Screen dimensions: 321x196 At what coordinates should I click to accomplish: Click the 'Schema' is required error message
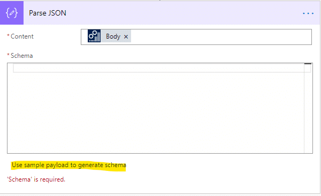tap(36, 179)
